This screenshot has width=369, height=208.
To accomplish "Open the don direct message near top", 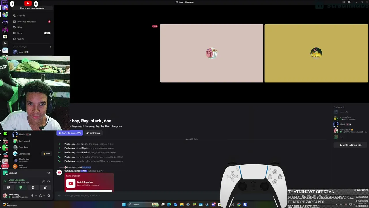I will [x=32, y=52].
